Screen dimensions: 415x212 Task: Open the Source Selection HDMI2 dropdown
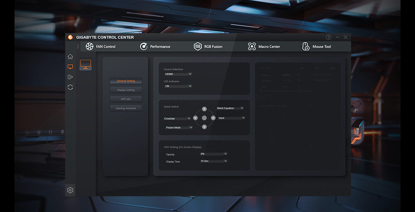click(178, 74)
